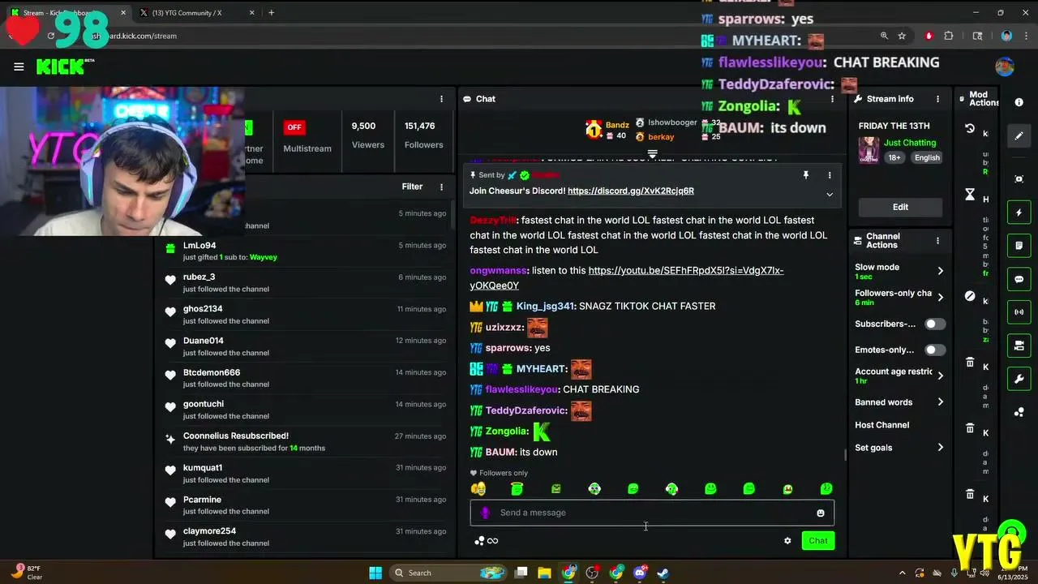Toggle Emotes-only chat switch
This screenshot has width=1038, height=584.
click(x=935, y=350)
